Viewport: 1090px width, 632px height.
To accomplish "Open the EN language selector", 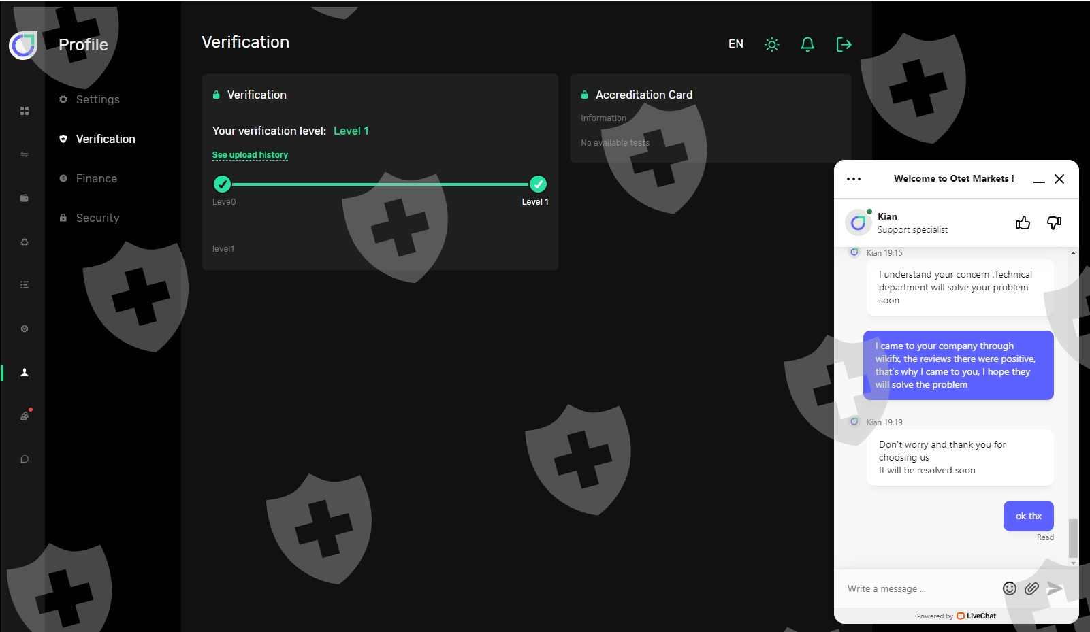I will [x=735, y=44].
